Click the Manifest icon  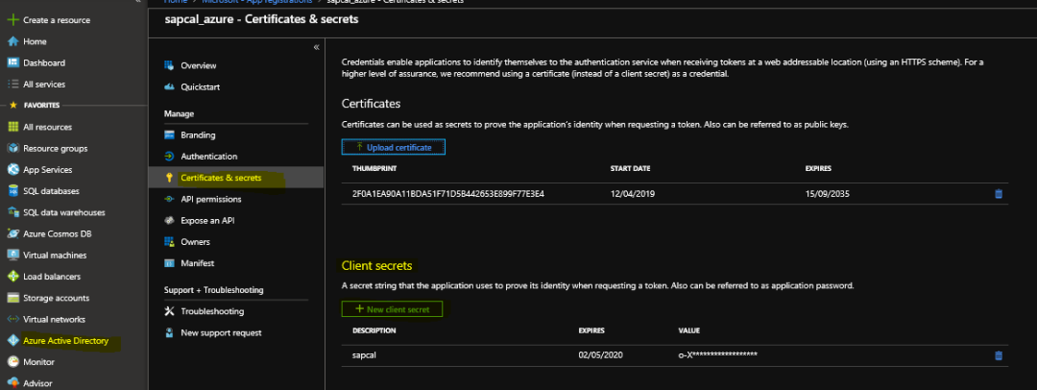[x=169, y=263]
